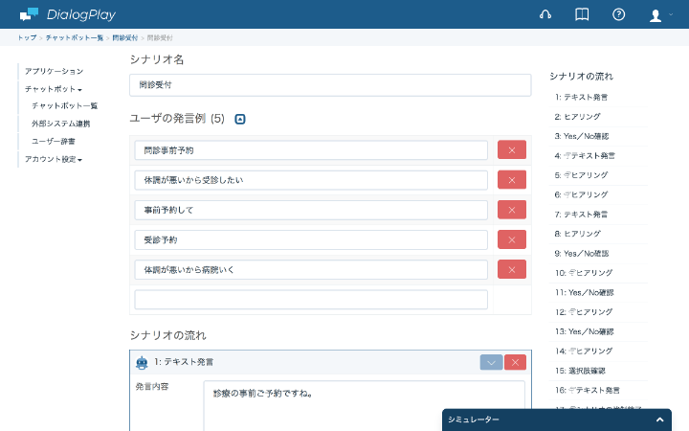The width and height of the screenshot is (689, 431).
Task: Jump to flow step 13: Yes/No確認
Action: point(584,331)
